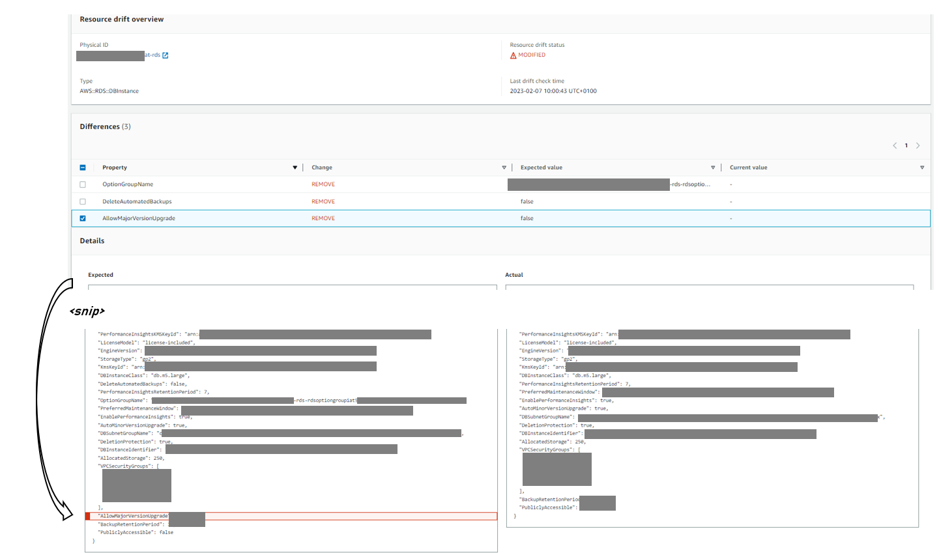Click the sort arrow on Property column
The height and width of the screenshot is (553, 939).
(295, 167)
